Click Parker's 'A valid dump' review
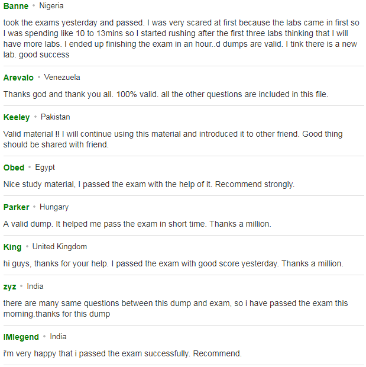This screenshot has height=367, width=366. pos(137,224)
